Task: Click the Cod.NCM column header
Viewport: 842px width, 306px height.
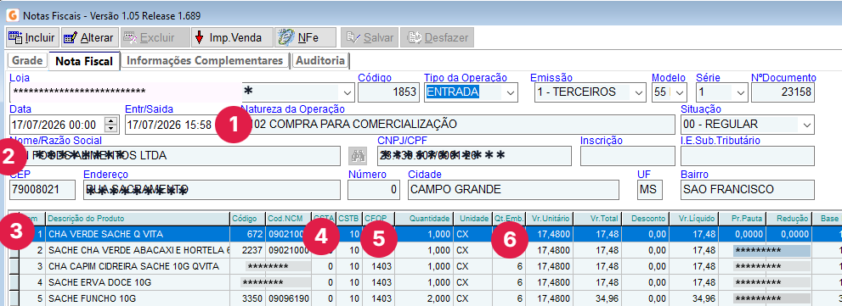Action: [x=289, y=219]
